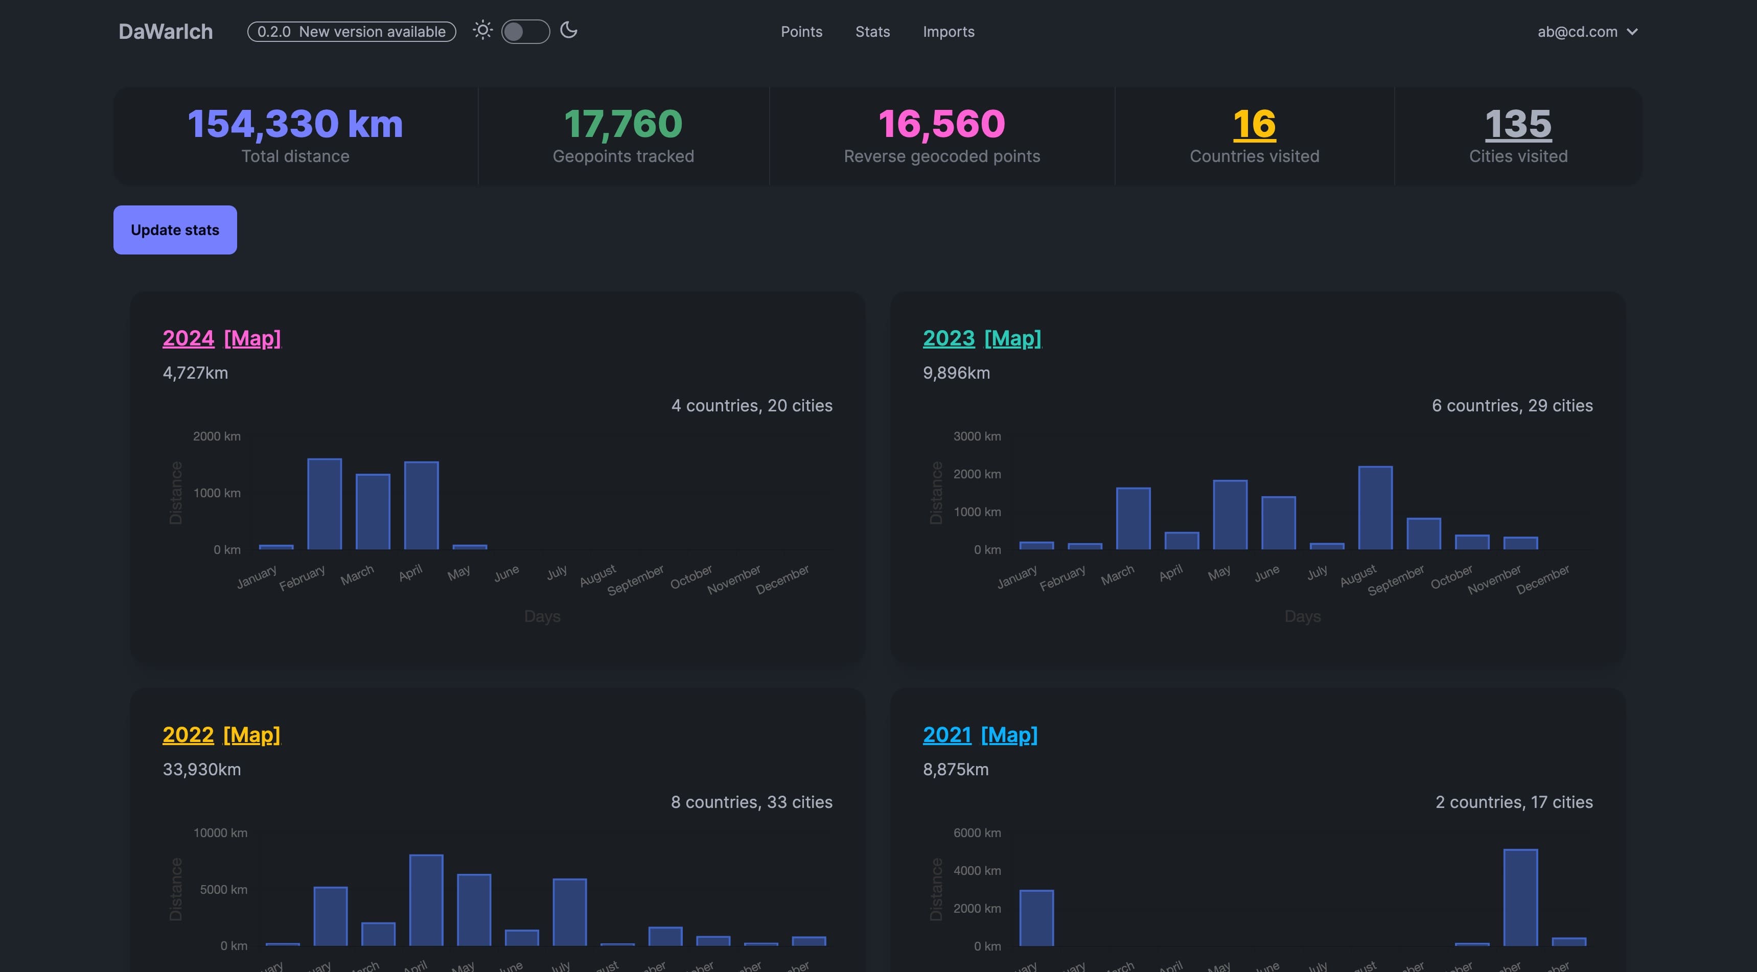Open the Stats page
Image resolution: width=1757 pixels, height=972 pixels.
pyautogui.click(x=872, y=31)
